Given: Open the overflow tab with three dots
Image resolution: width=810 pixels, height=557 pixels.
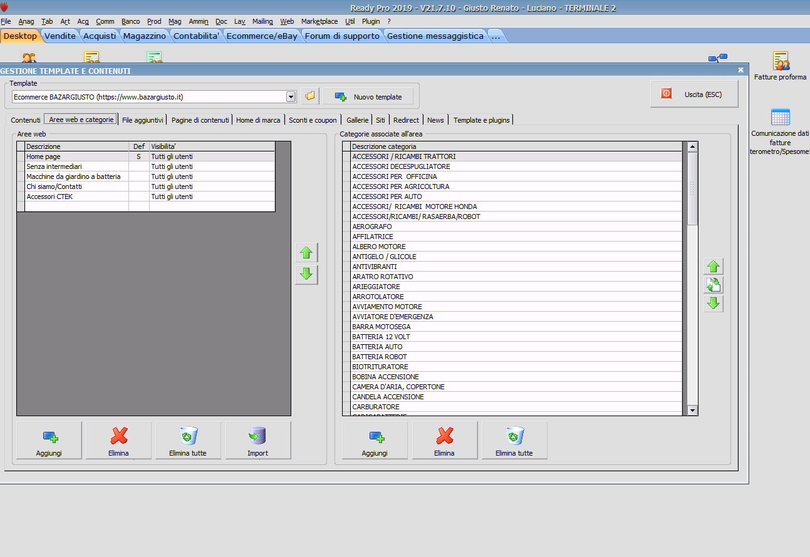Looking at the screenshot, I should [x=496, y=36].
